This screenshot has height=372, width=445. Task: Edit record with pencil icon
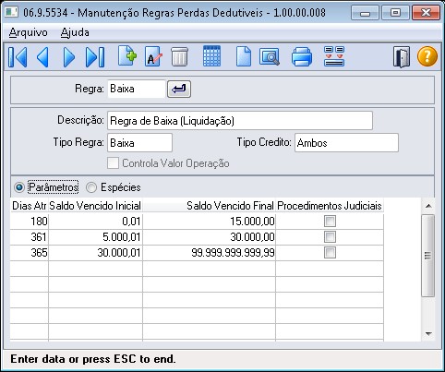coord(153,56)
